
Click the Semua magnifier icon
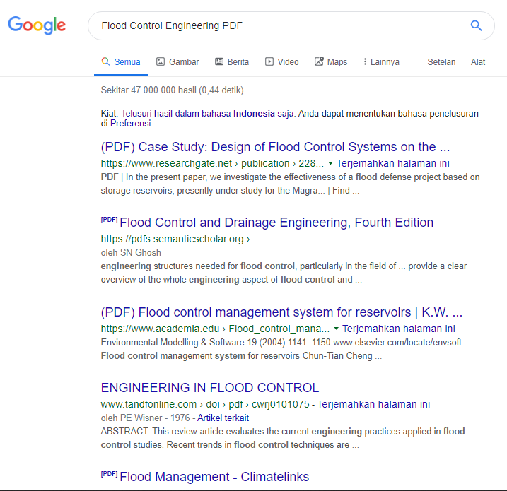(105, 61)
